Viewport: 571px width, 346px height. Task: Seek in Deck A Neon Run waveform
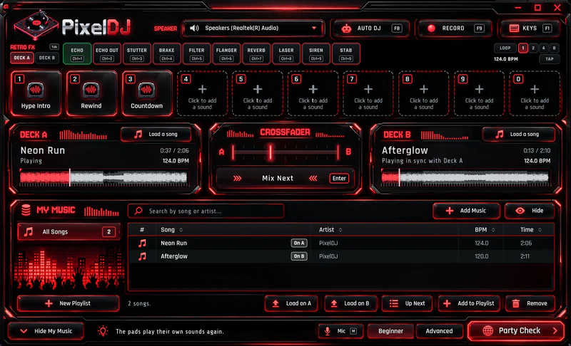click(103, 177)
